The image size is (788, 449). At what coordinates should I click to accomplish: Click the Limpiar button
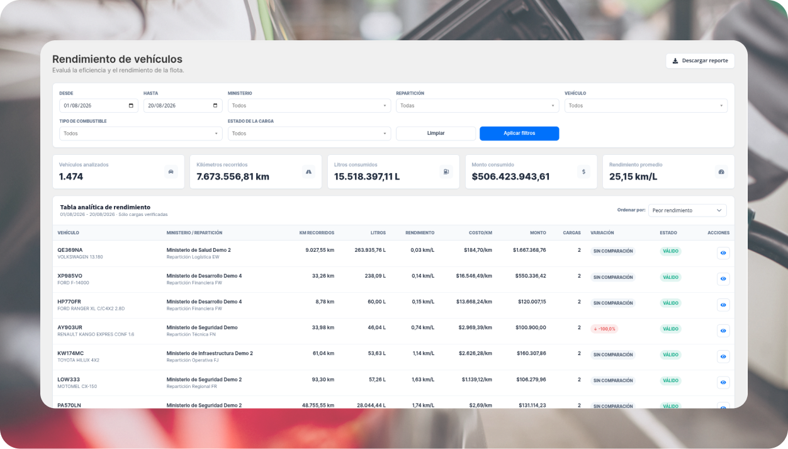point(436,134)
